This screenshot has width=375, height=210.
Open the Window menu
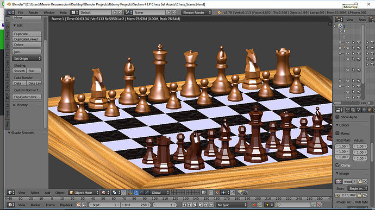tap(49, 12)
